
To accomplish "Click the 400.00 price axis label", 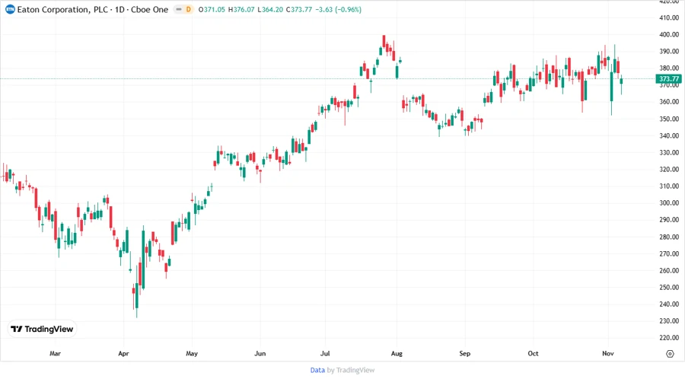I will click(669, 34).
